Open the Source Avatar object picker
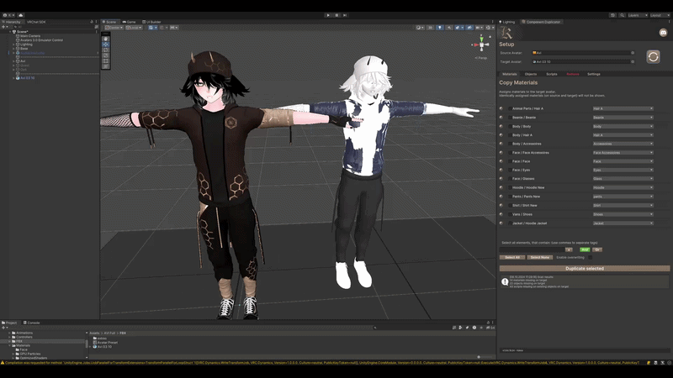Image resolution: width=673 pixels, height=378 pixels. tap(633, 53)
